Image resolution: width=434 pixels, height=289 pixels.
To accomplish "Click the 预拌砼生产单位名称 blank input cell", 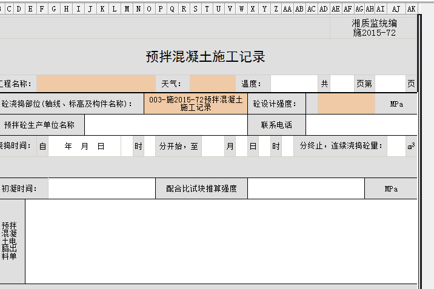I will [x=165, y=125].
